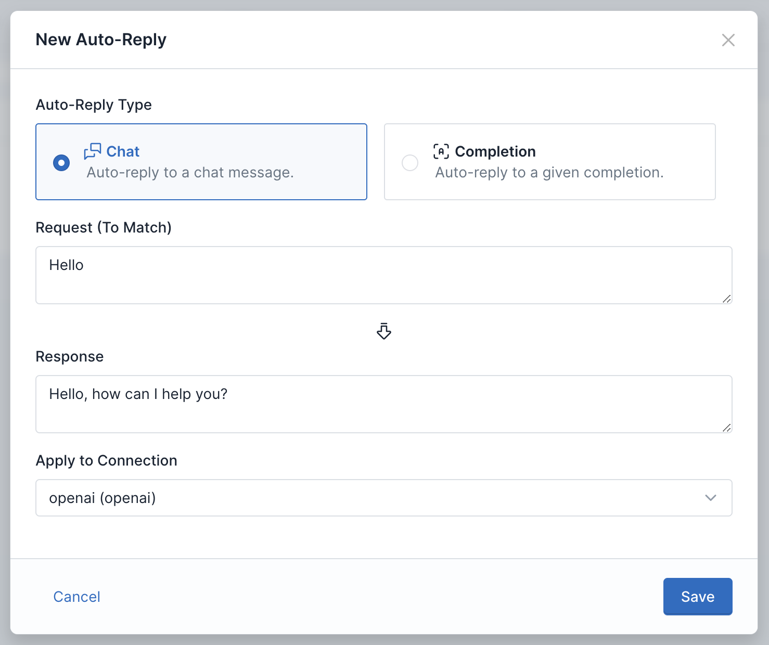This screenshot has height=645, width=769.
Task: Select the Chat radio button
Action: tap(61, 163)
